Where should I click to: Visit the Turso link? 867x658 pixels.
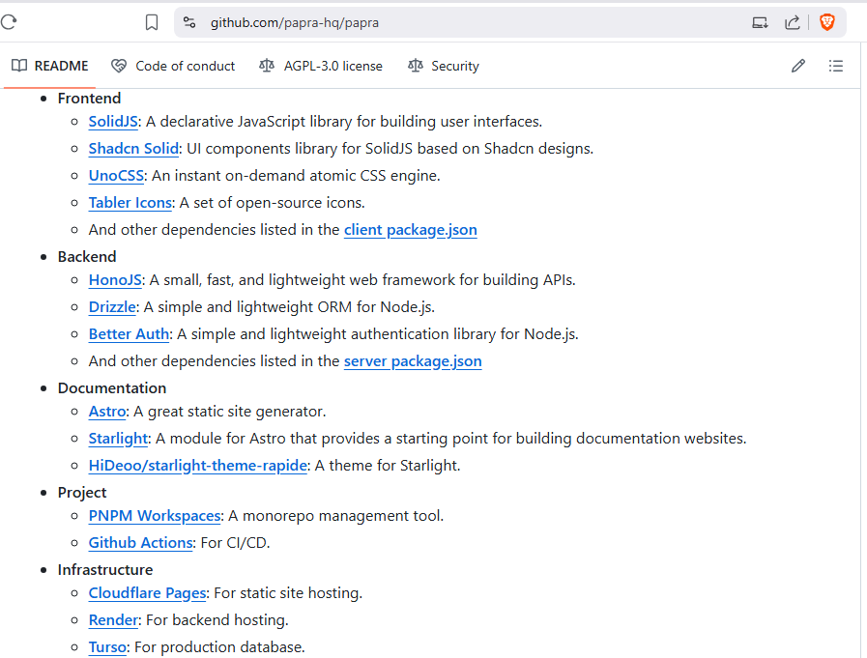click(x=107, y=647)
